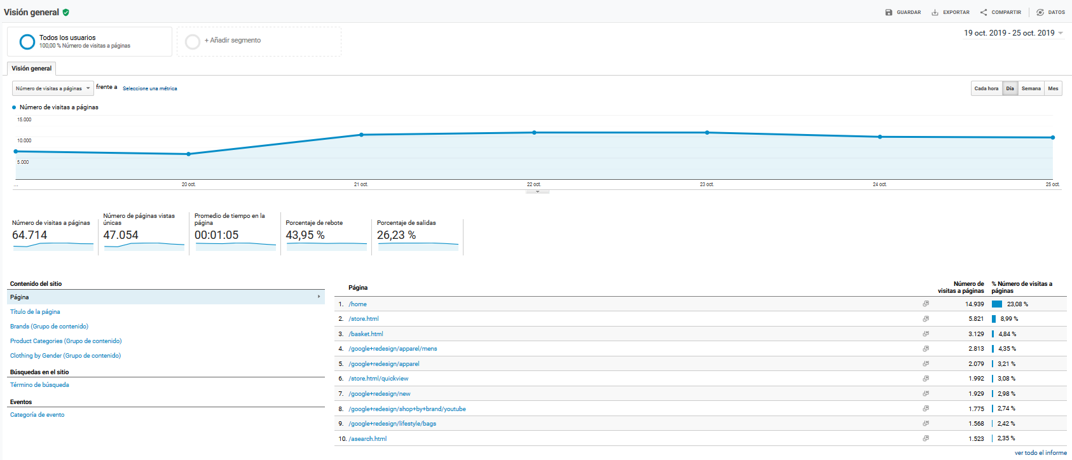
Task: Select the Visión general tab
Action: point(32,69)
